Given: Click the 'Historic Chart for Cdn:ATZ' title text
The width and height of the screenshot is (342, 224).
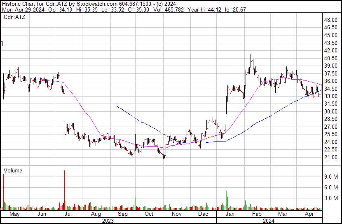Looking at the screenshot, I should 35,4.
